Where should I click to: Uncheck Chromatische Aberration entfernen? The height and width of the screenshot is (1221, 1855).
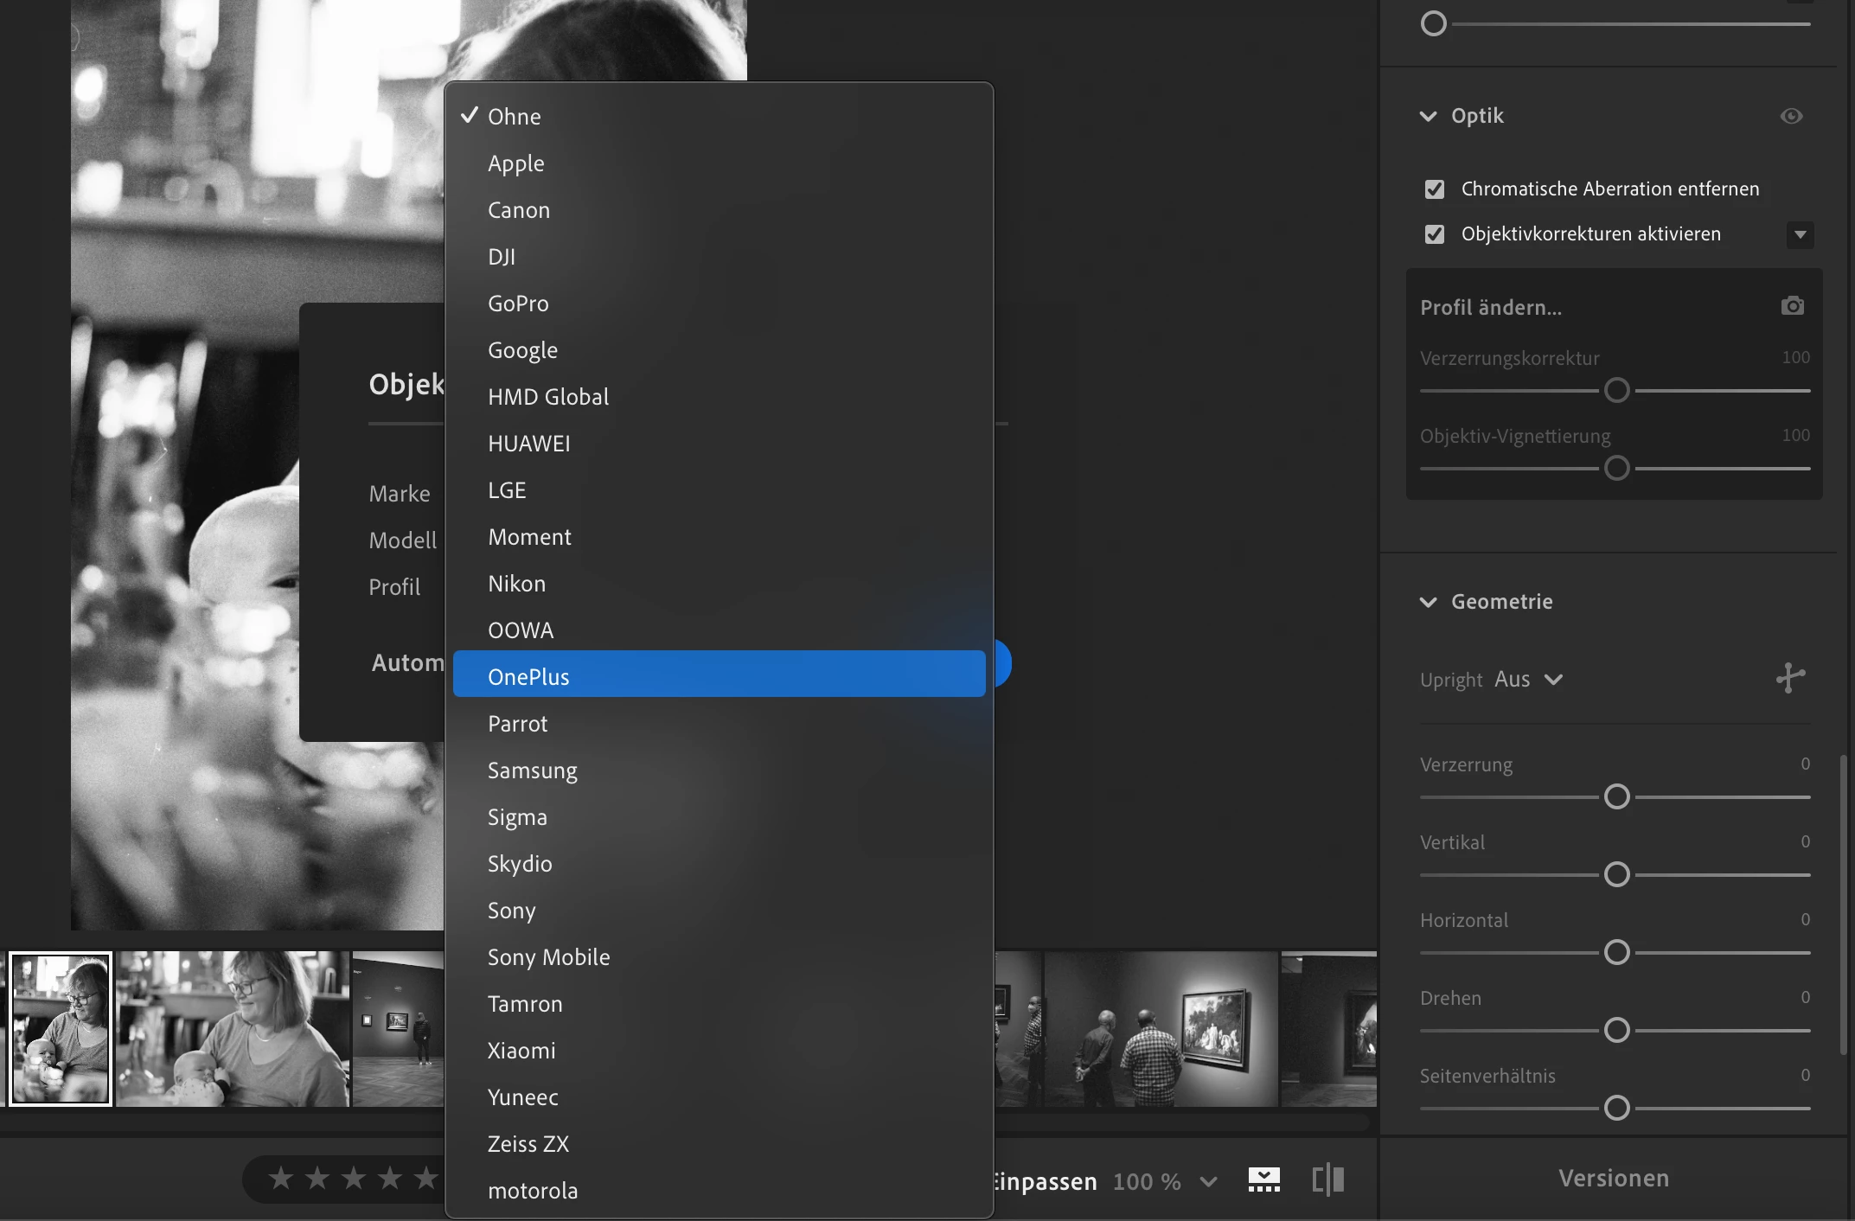point(1434,189)
